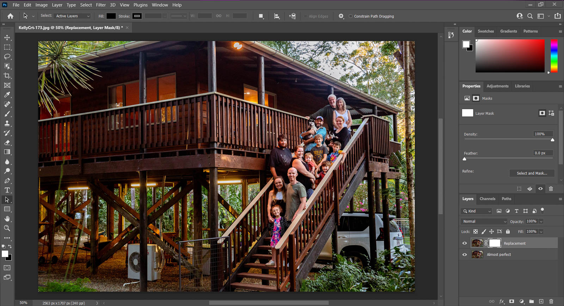Switch to the Channels tab

coord(487,199)
